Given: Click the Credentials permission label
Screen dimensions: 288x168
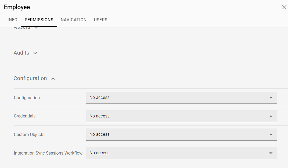Looking at the screenshot, I should pyautogui.click(x=25, y=116).
